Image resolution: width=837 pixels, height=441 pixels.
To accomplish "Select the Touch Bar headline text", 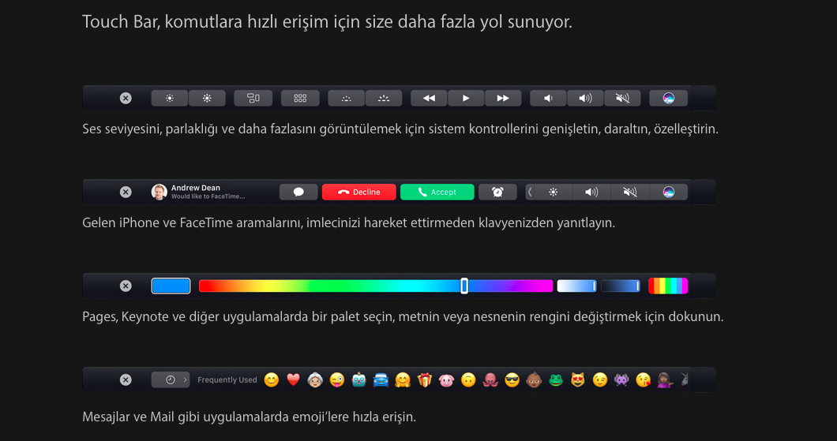I will pyautogui.click(x=327, y=22).
